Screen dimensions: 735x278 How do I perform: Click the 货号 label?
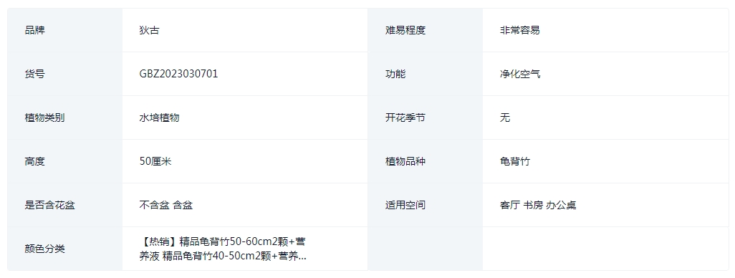point(34,74)
